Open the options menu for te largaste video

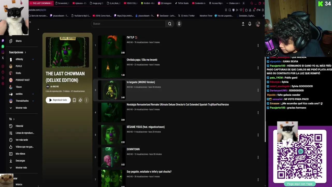(x=258, y=90)
